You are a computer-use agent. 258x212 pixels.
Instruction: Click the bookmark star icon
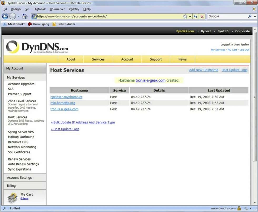[x=185, y=16]
